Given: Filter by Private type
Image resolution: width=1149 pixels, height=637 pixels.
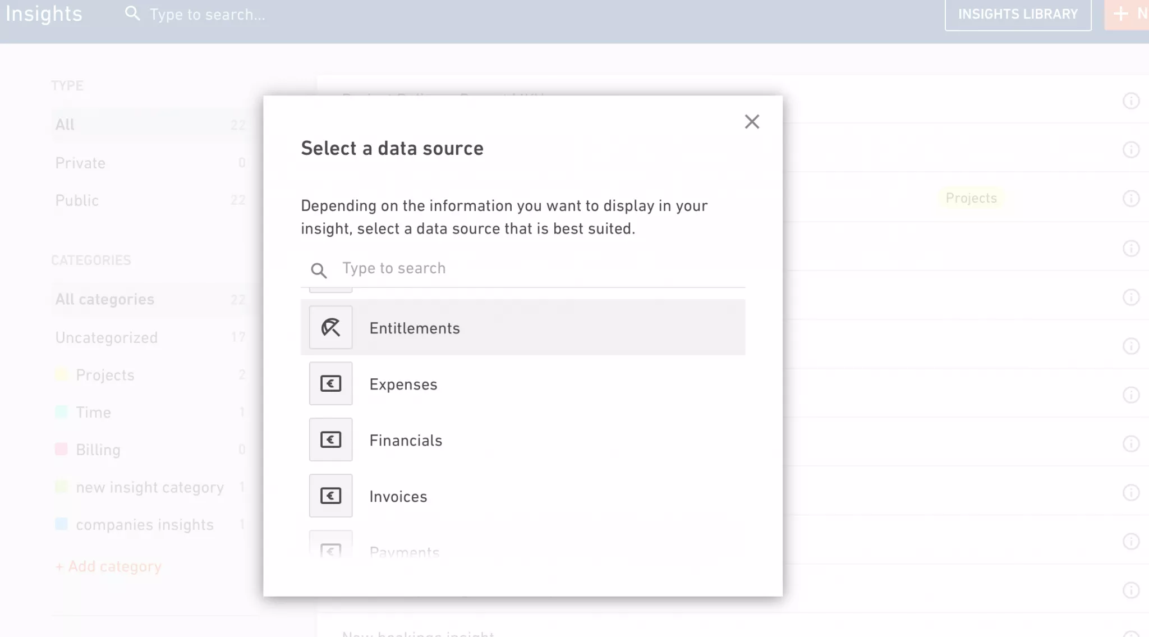Looking at the screenshot, I should click(x=150, y=163).
